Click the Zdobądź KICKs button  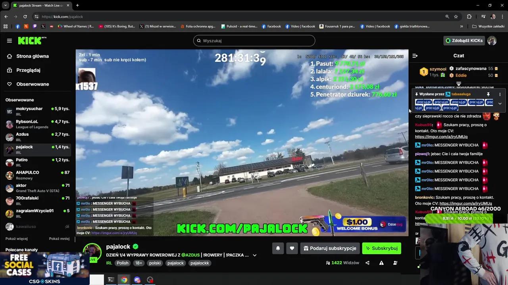coord(464,40)
